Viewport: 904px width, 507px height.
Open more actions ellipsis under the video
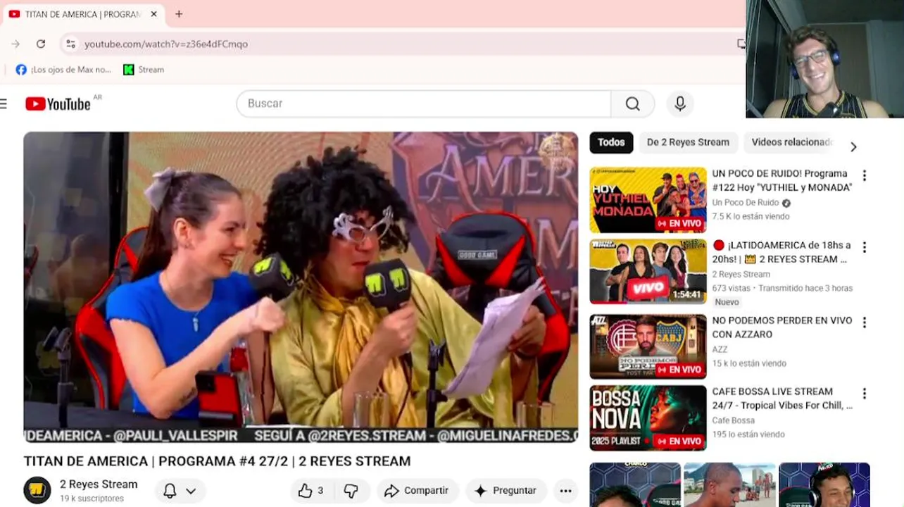565,491
